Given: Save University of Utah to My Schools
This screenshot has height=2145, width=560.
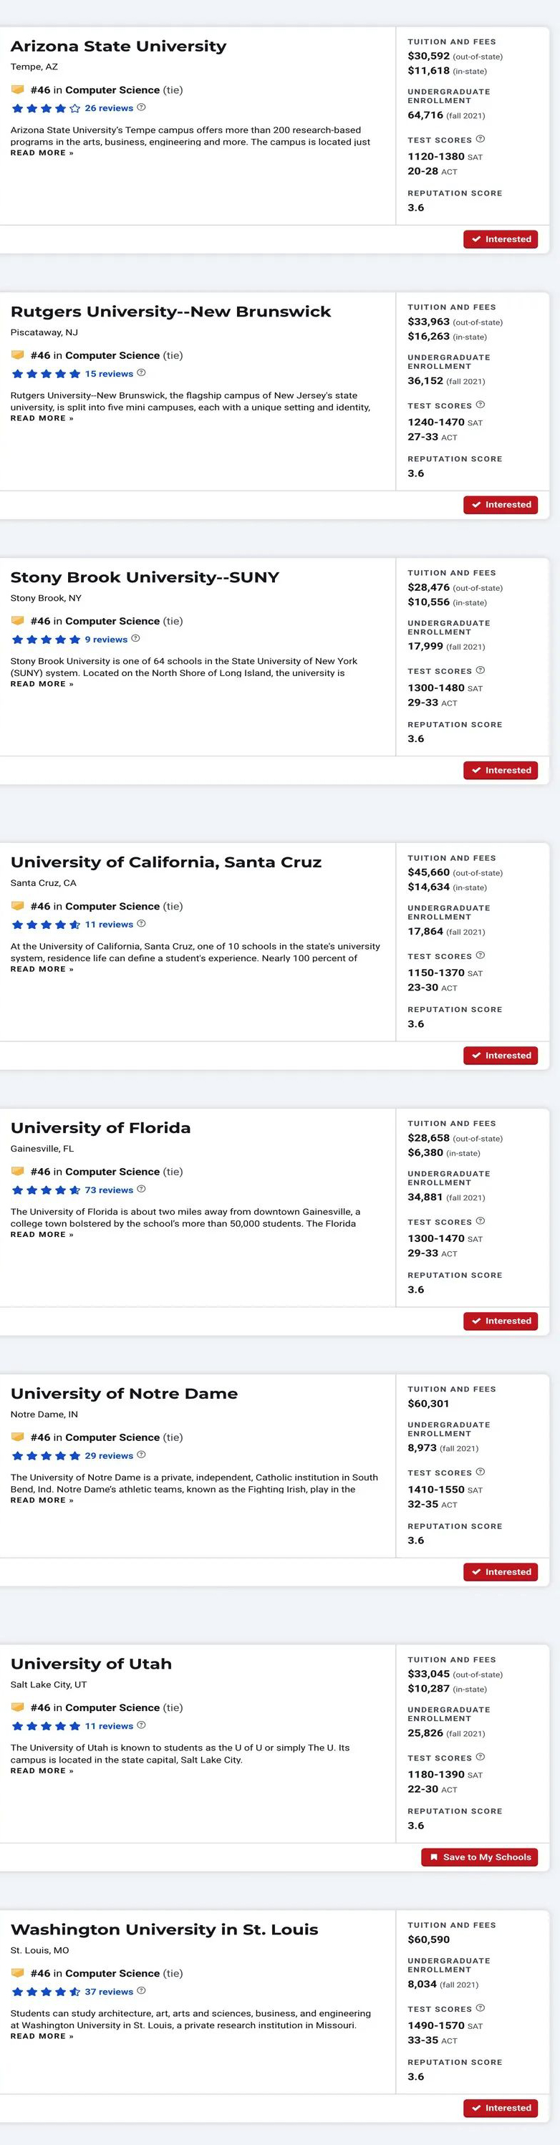Looking at the screenshot, I should pos(480,1857).
